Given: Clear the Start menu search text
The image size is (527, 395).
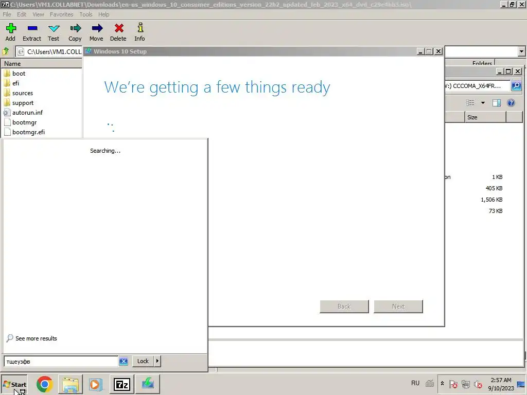Looking at the screenshot, I should (124, 362).
